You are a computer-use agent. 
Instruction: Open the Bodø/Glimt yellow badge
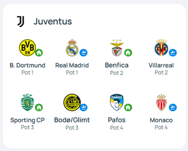click(x=72, y=103)
